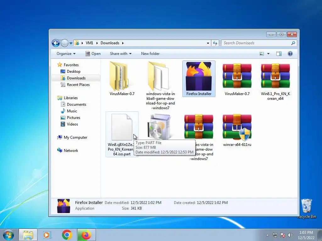This screenshot has width=322, height=241.
Task: Focus the Search Downloads field
Action: (257, 43)
